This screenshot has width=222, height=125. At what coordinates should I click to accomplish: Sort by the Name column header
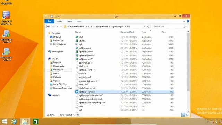click(78, 32)
